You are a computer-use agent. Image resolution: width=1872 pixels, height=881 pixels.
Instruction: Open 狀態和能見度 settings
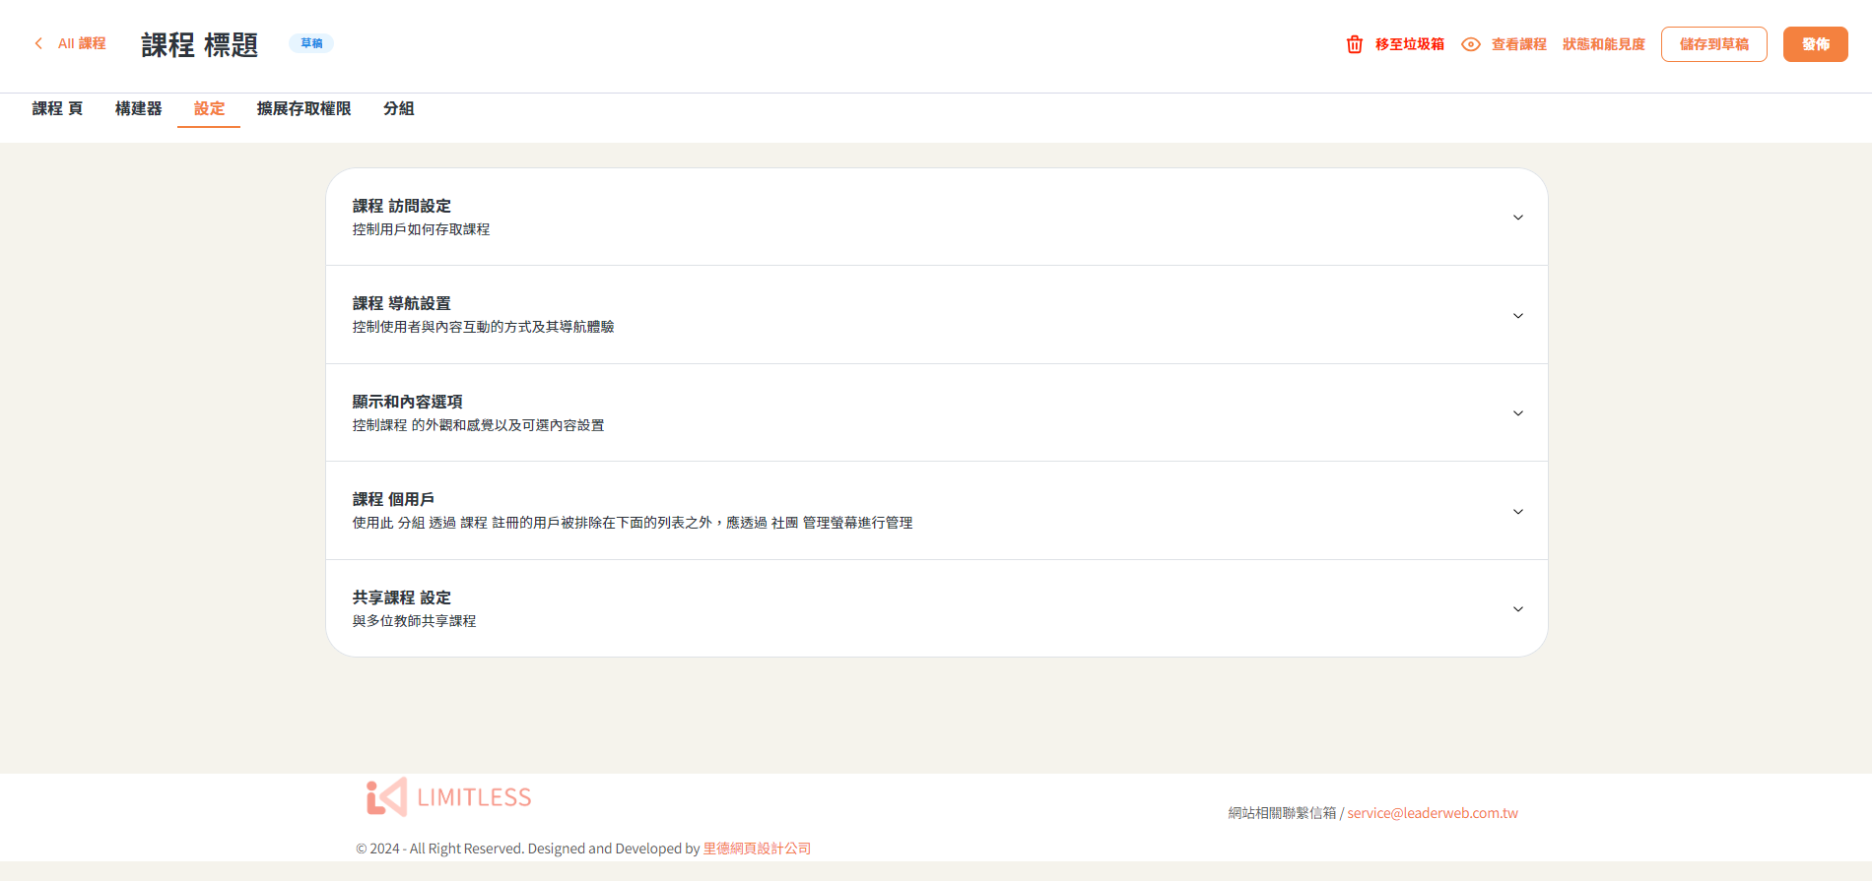[1603, 44]
